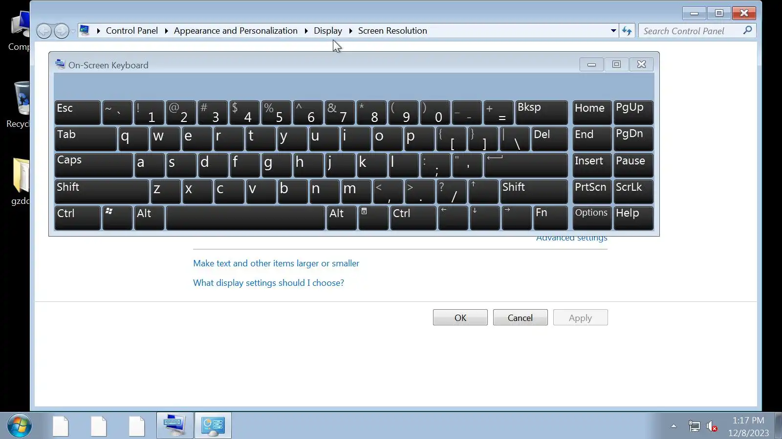Open the second blank document taskbar icon
Screen dimensions: 782x439
pyautogui.click(x=99, y=426)
